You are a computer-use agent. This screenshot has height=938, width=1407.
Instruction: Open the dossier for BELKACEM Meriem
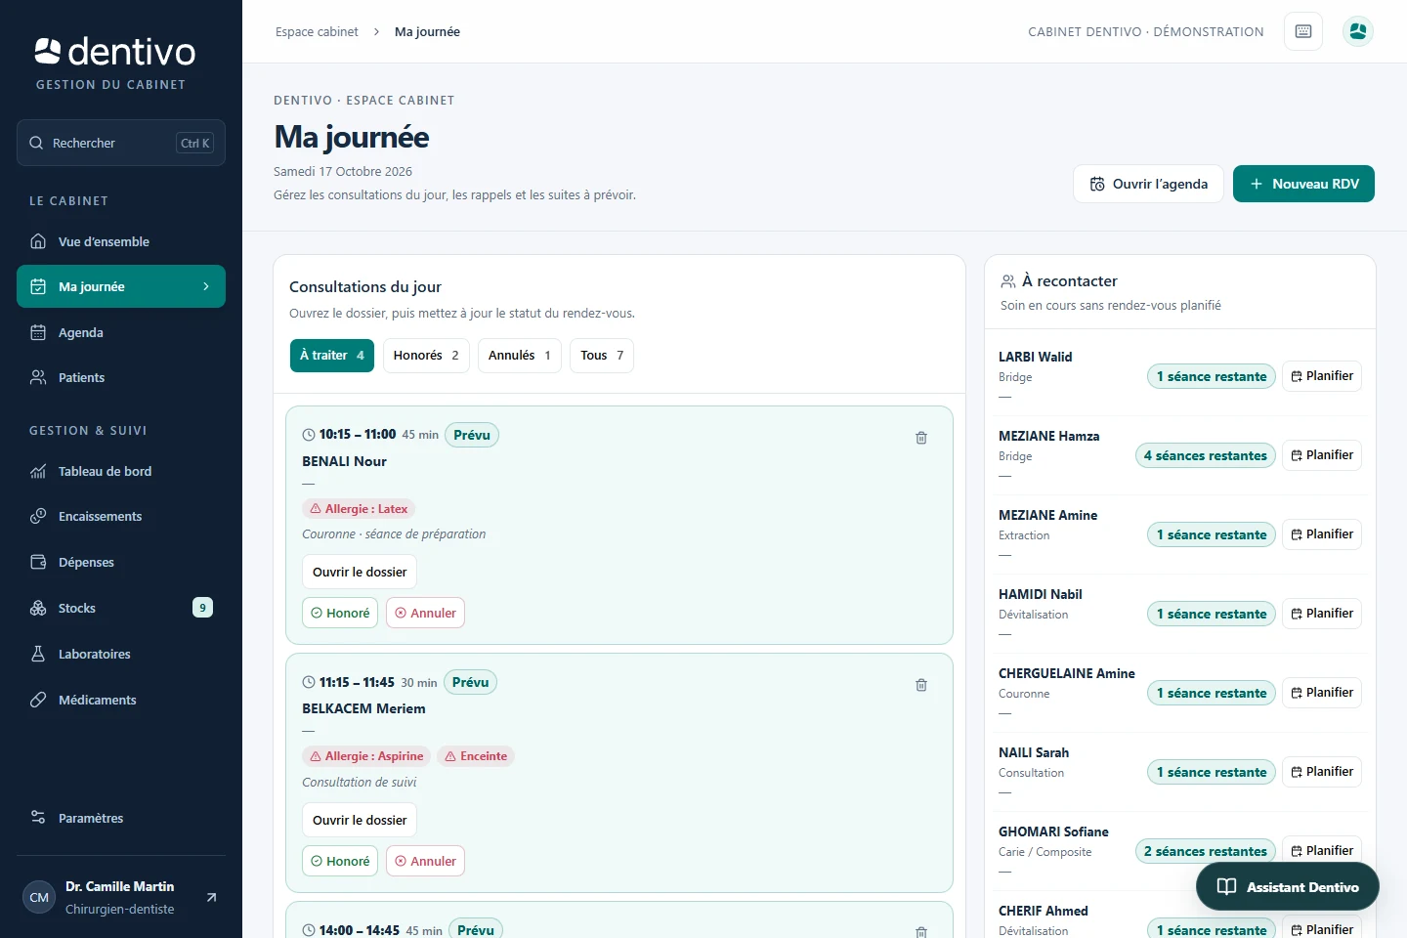[x=360, y=820]
